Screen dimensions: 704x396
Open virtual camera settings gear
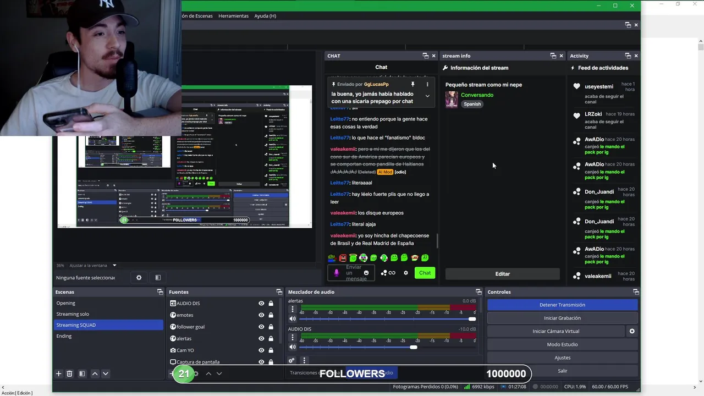tap(632, 331)
